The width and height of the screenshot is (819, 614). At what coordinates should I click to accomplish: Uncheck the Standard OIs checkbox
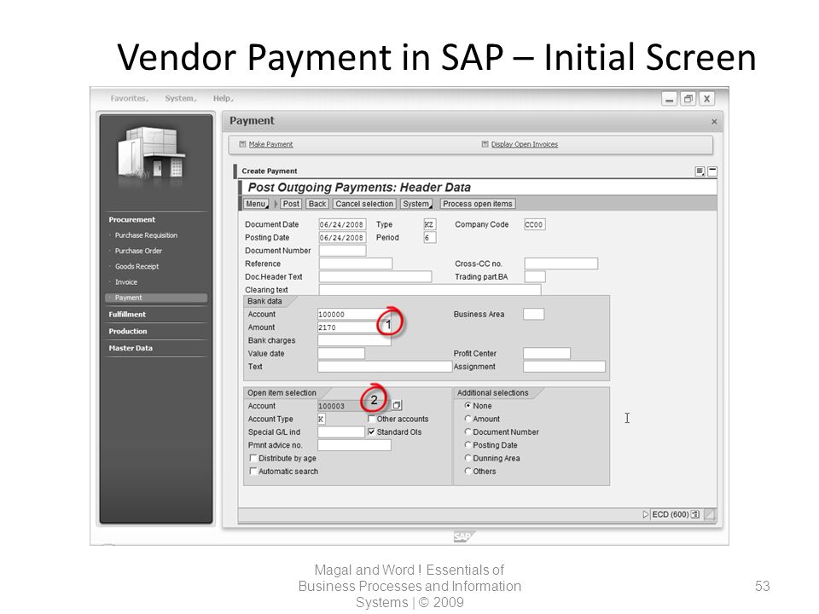[x=371, y=432]
